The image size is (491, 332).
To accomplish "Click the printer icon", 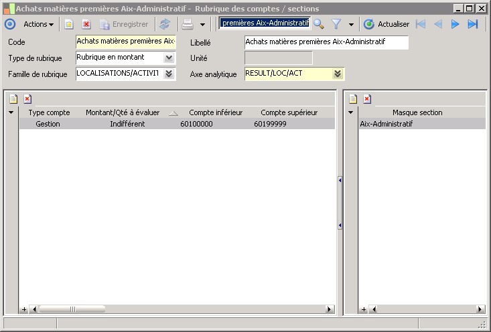I will 188,24.
